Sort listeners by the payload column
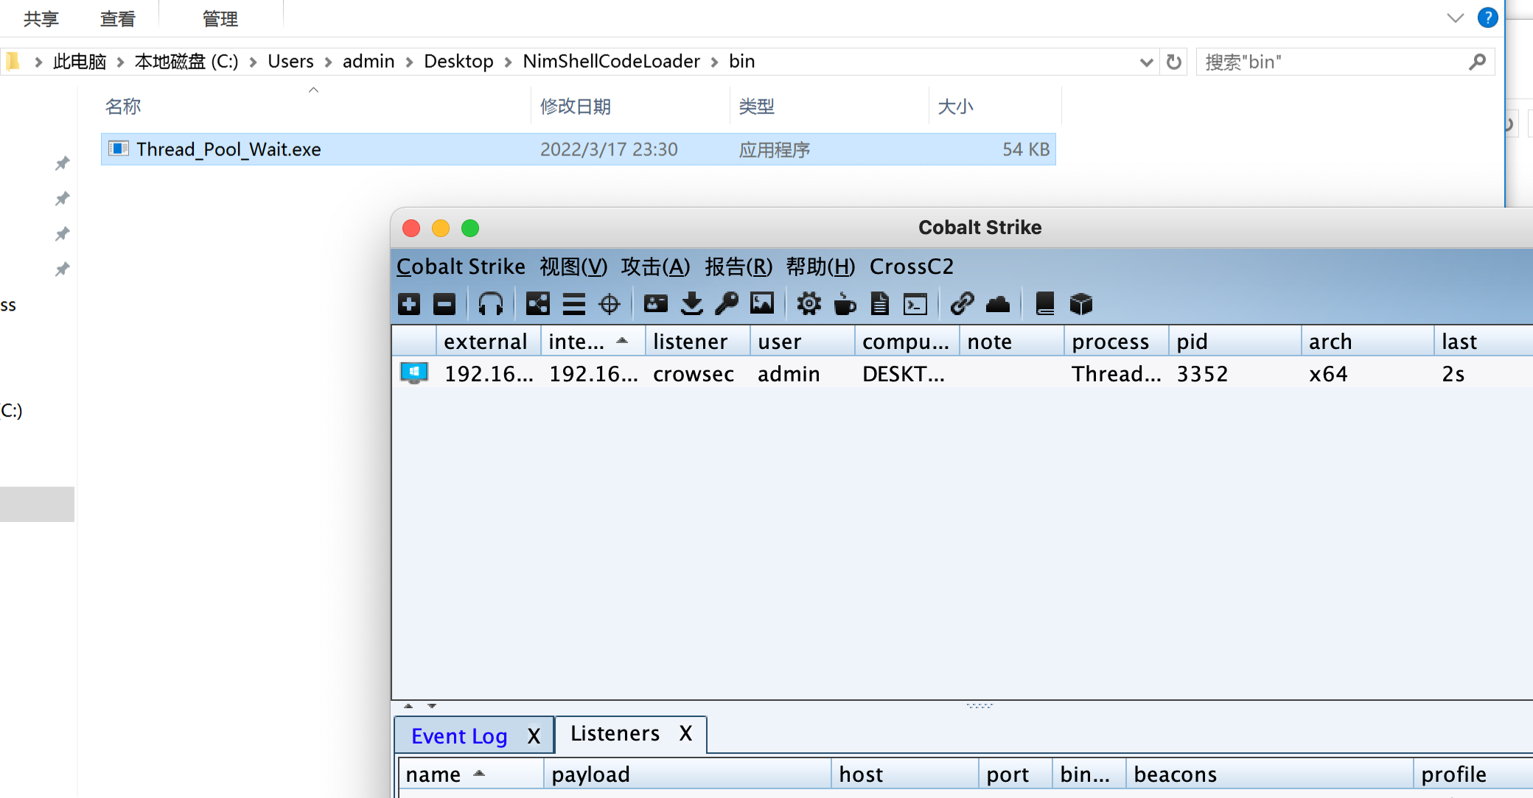The width and height of the screenshot is (1533, 798). click(688, 774)
